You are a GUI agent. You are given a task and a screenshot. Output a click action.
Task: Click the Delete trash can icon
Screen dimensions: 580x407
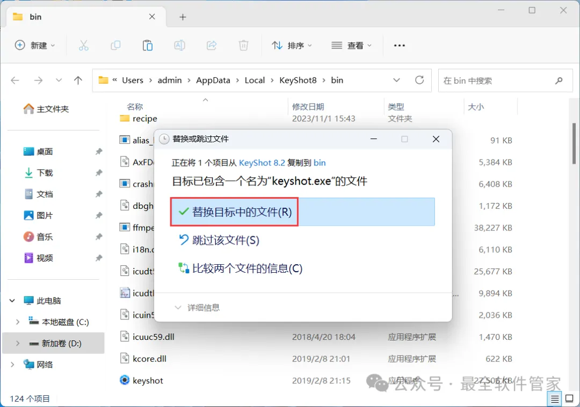(243, 46)
